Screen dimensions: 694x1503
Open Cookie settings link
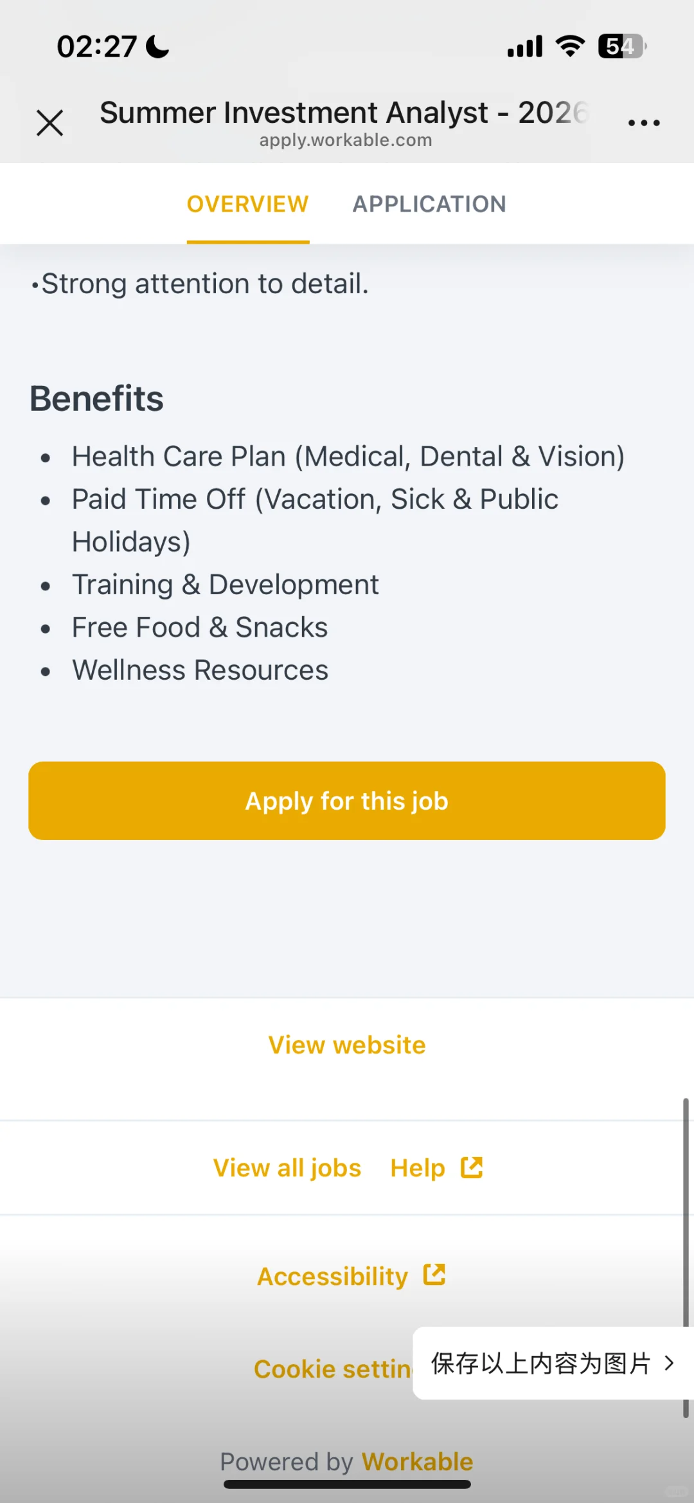tap(333, 1369)
